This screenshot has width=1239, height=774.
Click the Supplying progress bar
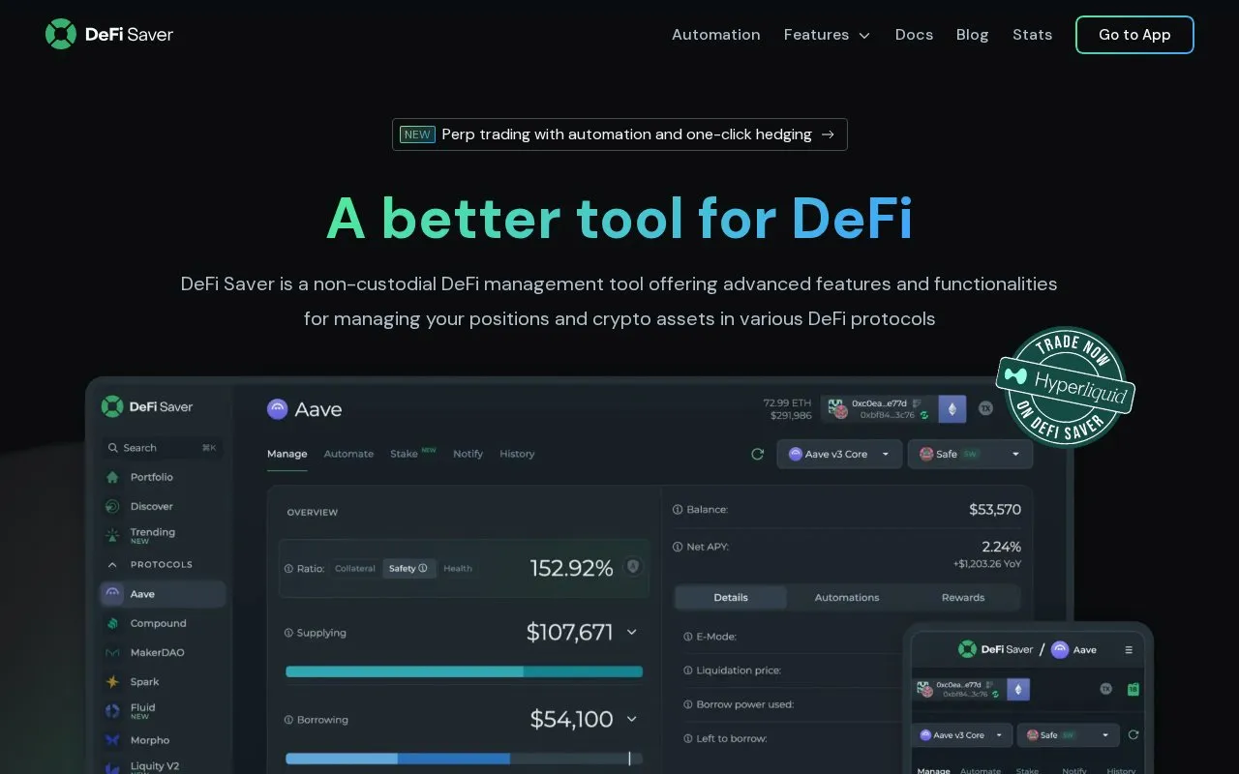click(x=465, y=671)
